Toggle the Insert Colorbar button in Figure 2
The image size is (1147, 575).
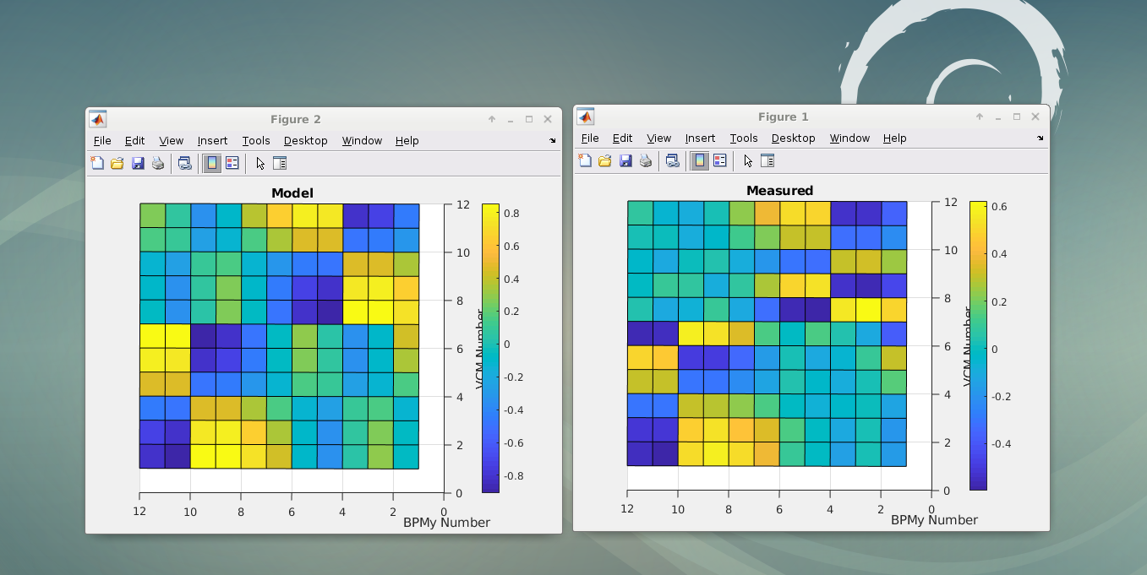click(212, 163)
